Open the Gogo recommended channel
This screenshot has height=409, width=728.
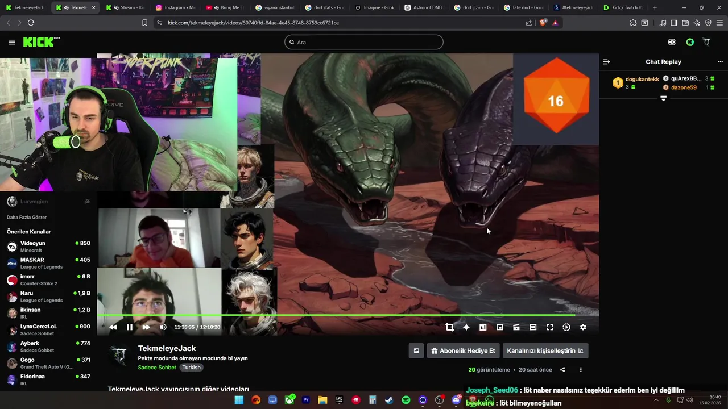click(x=48, y=363)
